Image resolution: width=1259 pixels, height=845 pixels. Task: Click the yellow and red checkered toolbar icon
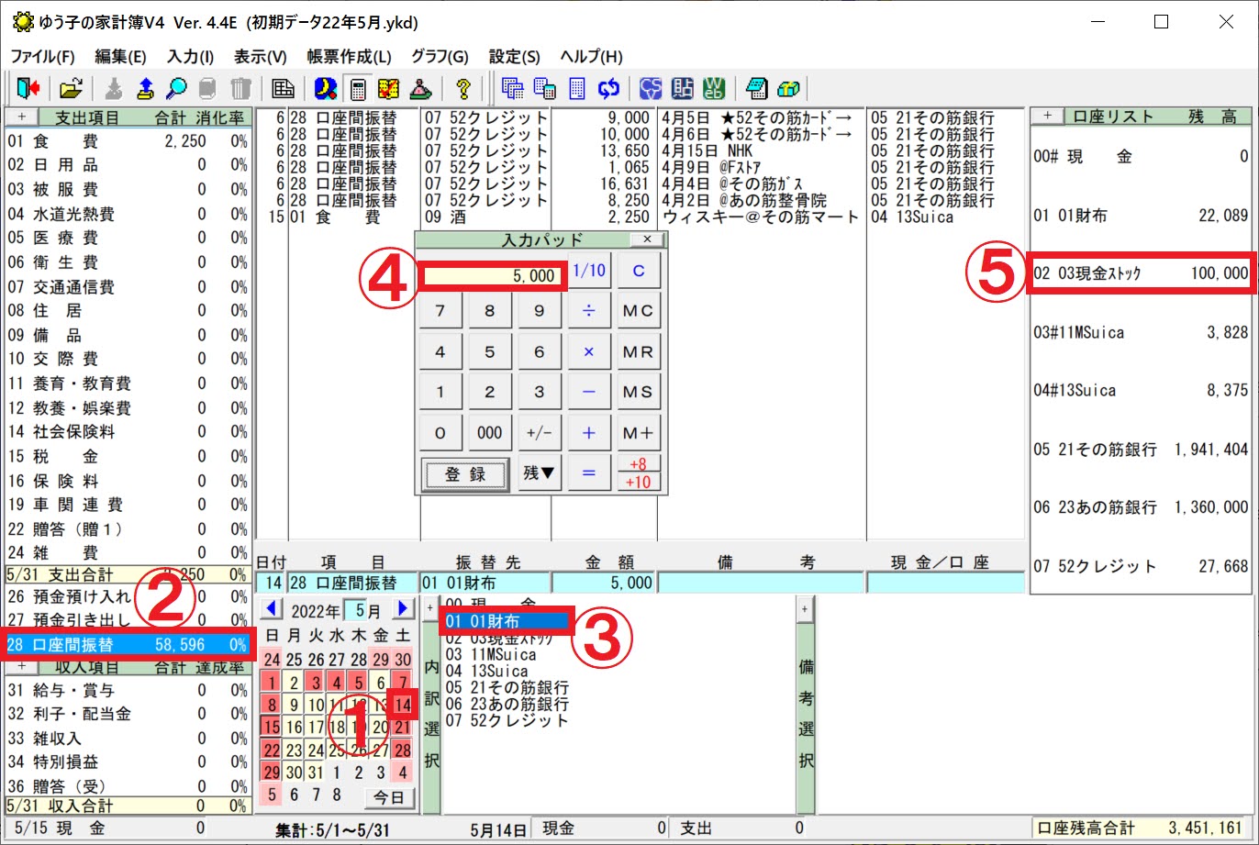click(388, 89)
